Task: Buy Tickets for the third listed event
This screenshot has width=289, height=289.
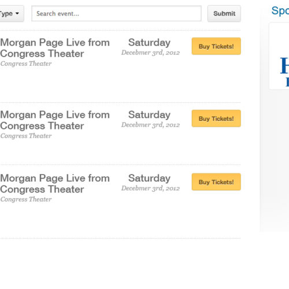Action: click(x=216, y=182)
